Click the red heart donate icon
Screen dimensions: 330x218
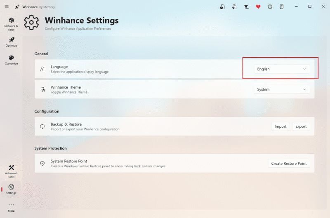coord(258,7)
